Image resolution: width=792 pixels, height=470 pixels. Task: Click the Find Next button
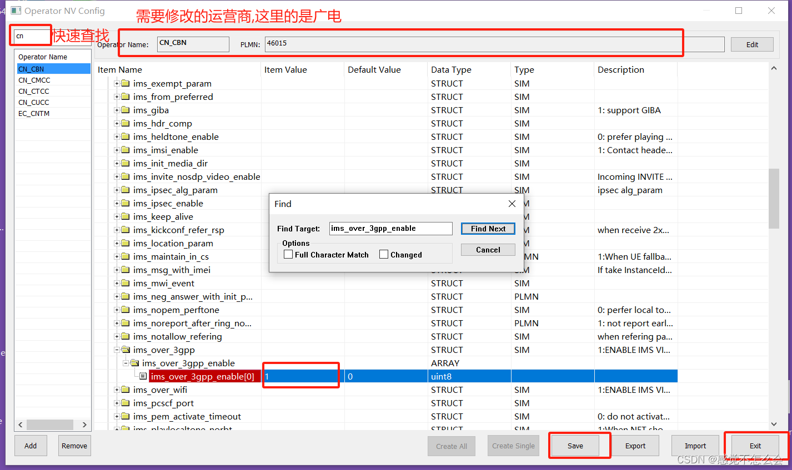pos(488,228)
